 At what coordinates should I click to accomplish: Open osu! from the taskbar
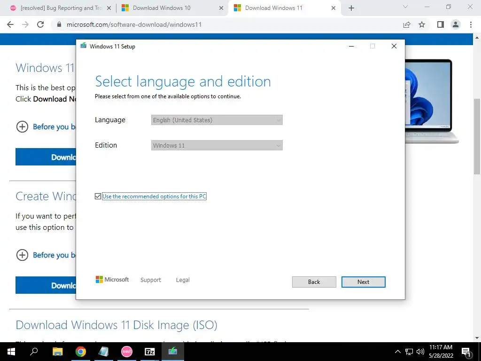pos(127,352)
